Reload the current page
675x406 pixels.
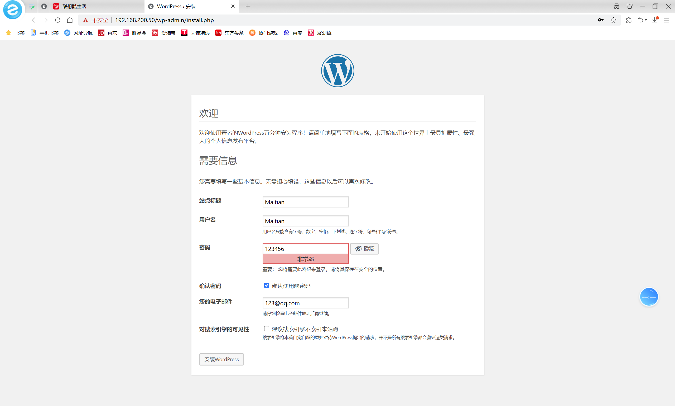57,20
